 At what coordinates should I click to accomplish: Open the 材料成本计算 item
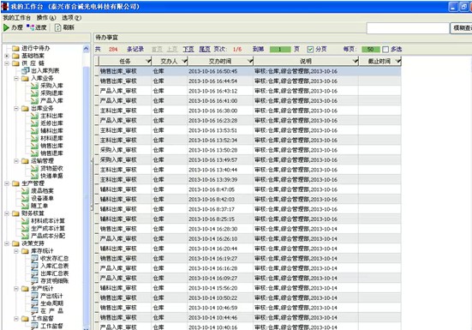click(x=48, y=221)
